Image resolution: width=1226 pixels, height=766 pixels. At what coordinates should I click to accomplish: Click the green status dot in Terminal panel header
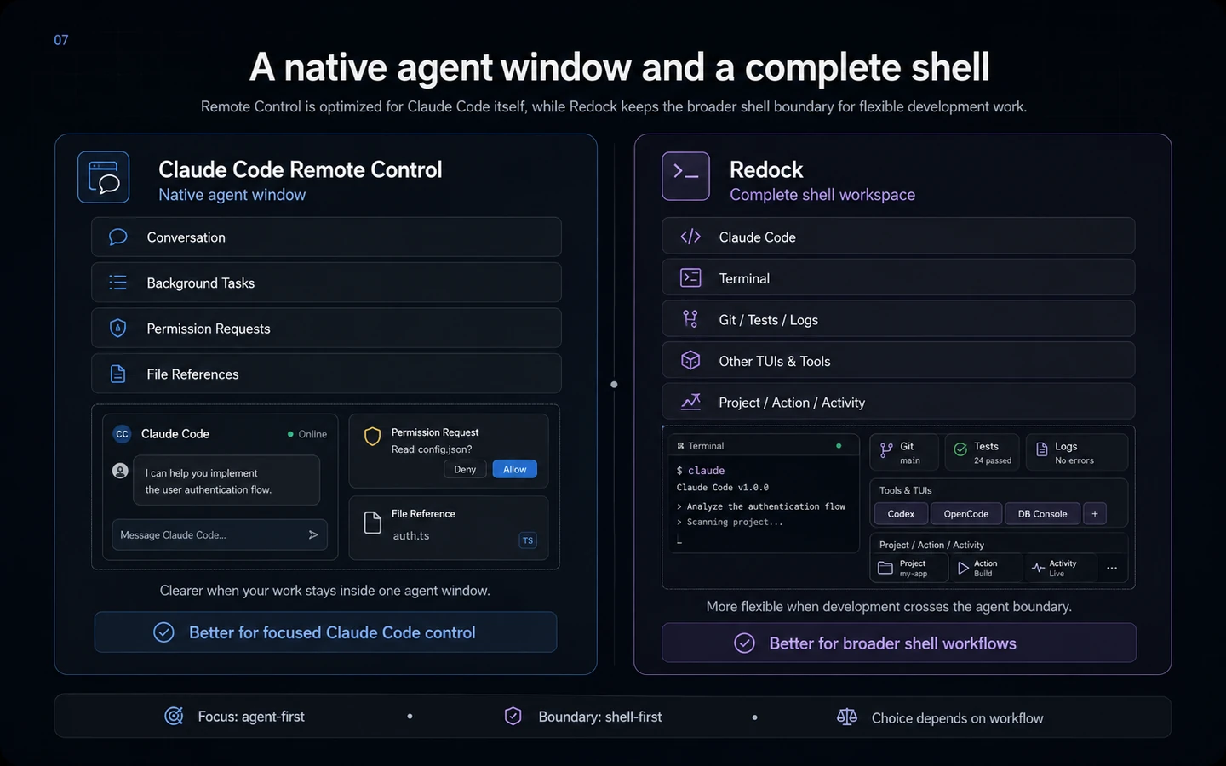click(x=839, y=445)
